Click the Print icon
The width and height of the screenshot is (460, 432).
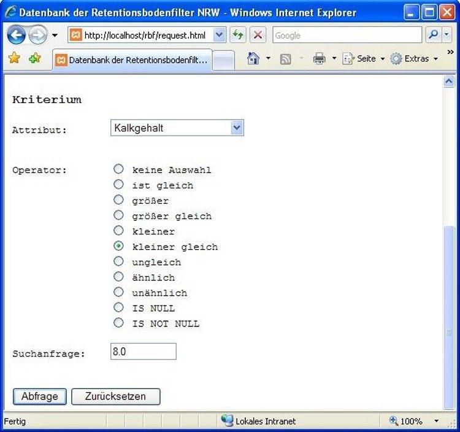pos(319,58)
